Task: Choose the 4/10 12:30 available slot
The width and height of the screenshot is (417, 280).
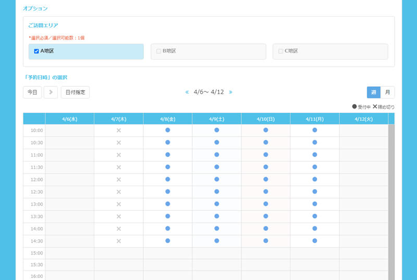Action: (266, 191)
